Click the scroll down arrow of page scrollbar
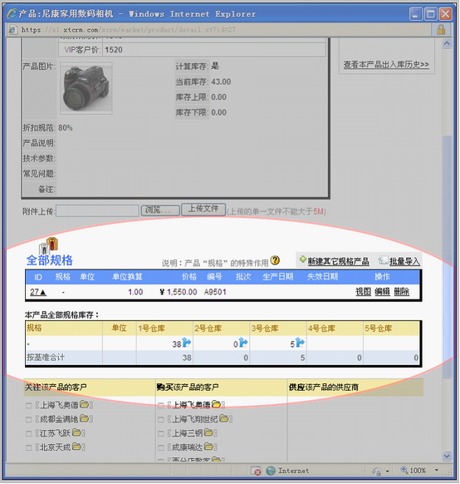Image resolution: width=460 pixels, height=484 pixels. point(447,456)
